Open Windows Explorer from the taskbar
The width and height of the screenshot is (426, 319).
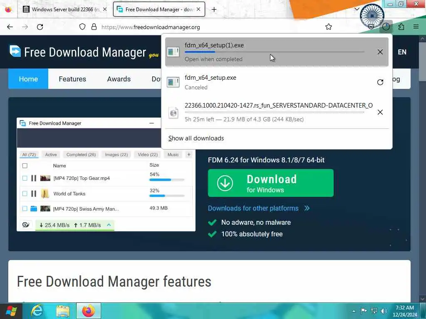63,311
